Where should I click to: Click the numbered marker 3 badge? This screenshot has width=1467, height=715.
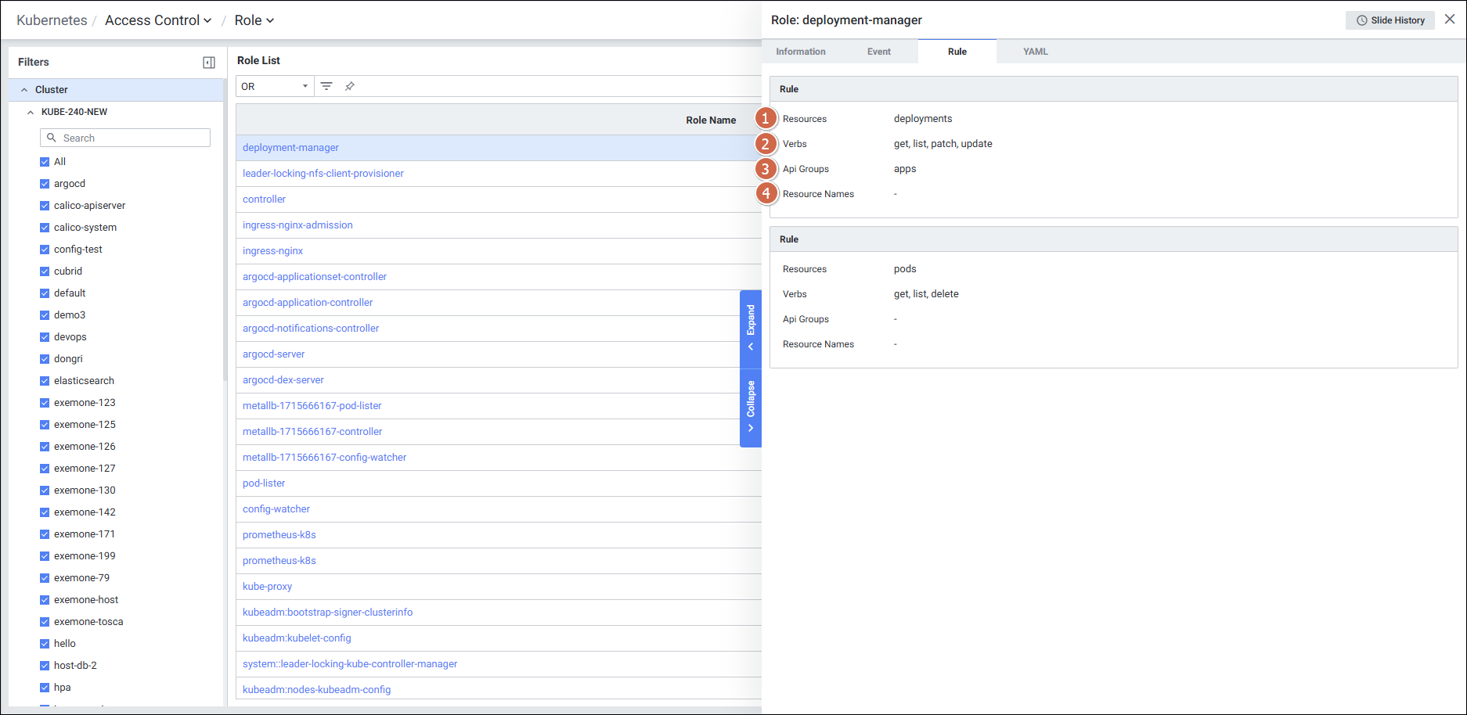click(766, 169)
